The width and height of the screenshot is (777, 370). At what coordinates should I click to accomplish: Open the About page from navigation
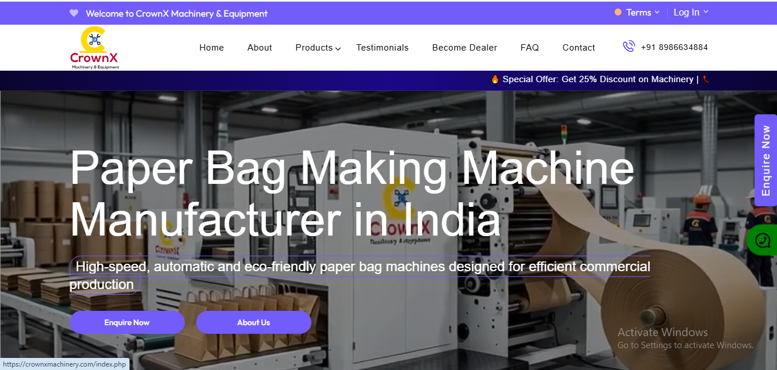[x=260, y=48]
